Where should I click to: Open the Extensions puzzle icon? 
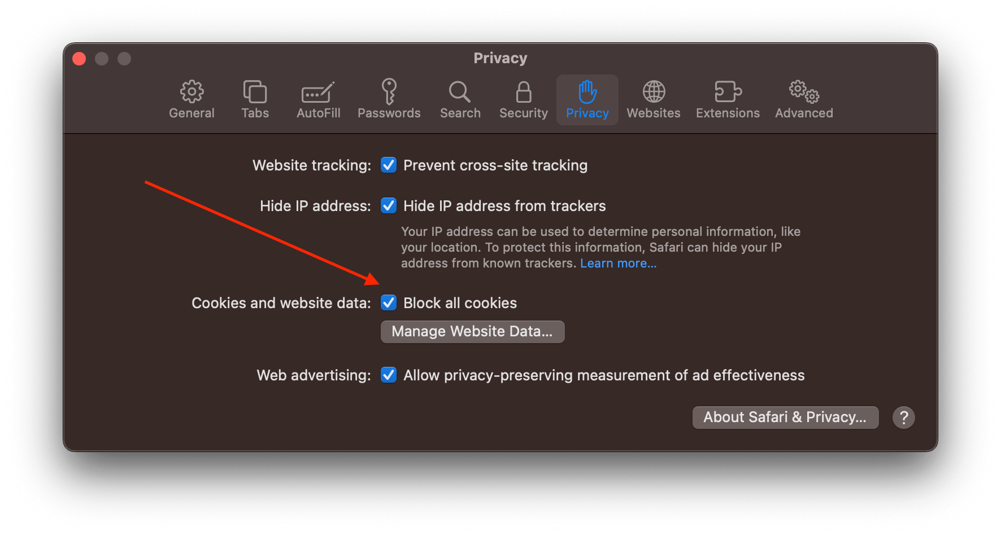pyautogui.click(x=728, y=91)
